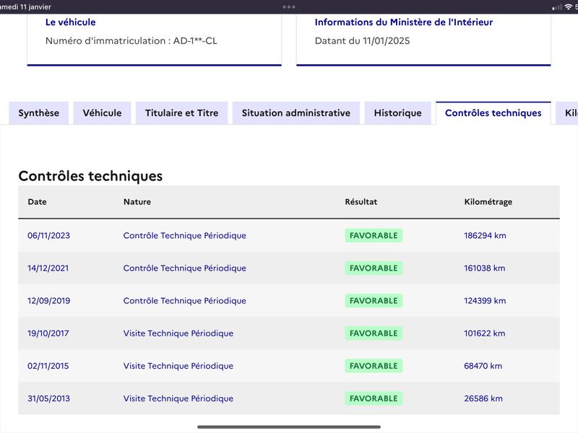Click the 124399 km mileage value
Screen dimensions: 578x433
pos(485,301)
